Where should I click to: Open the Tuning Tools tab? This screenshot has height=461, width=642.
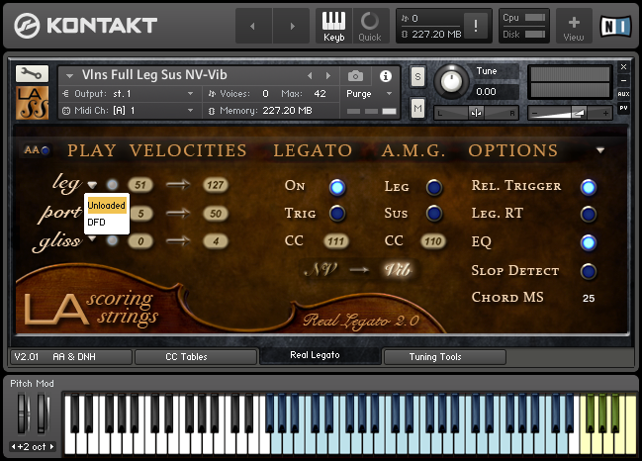tap(445, 357)
